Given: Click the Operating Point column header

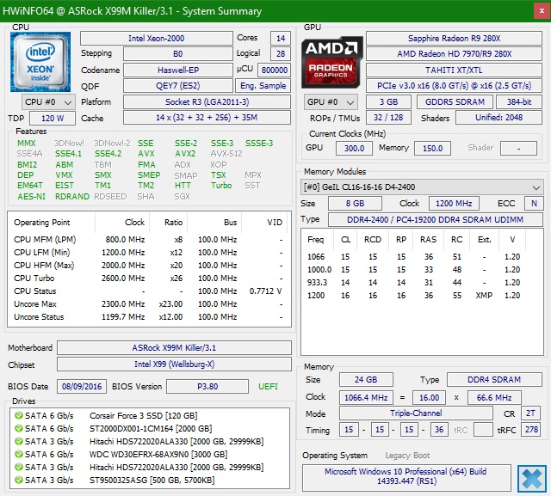Looking at the screenshot, I should tap(52, 223).
